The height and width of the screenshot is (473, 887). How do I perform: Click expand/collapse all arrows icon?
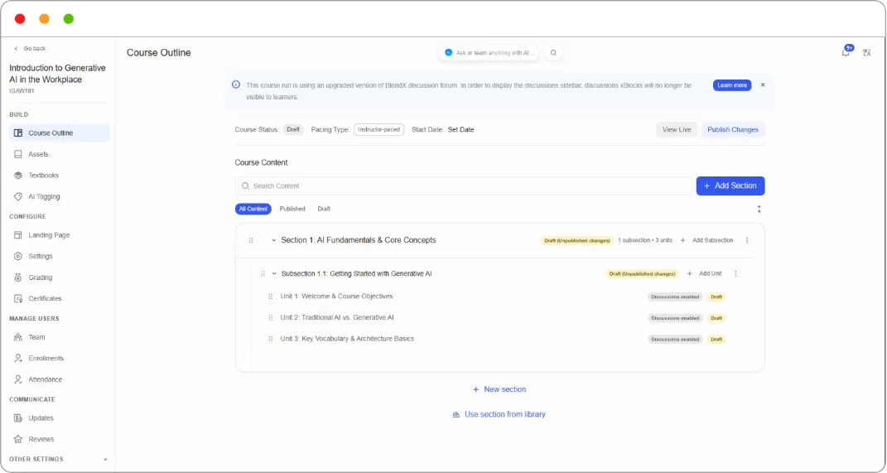759,209
